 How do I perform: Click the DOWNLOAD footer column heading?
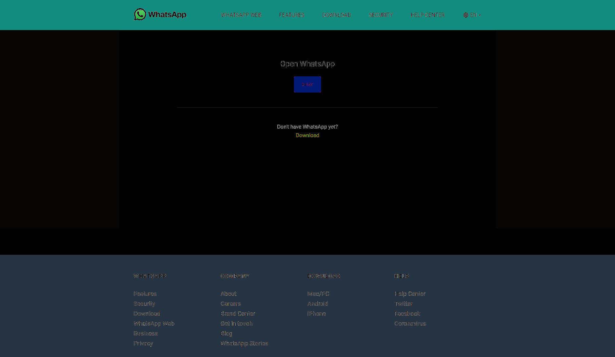tap(324, 276)
